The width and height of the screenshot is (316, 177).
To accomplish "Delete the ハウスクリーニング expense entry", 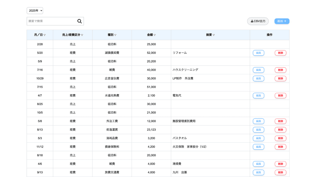I will tap(280, 70).
